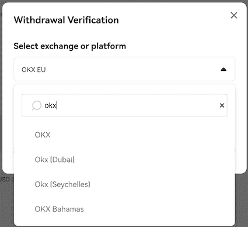Collapse the exchange list via the arrow

[223, 69]
